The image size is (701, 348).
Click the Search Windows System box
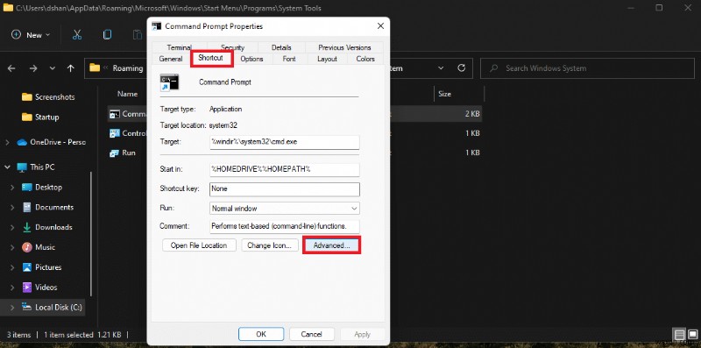pyautogui.click(x=587, y=68)
